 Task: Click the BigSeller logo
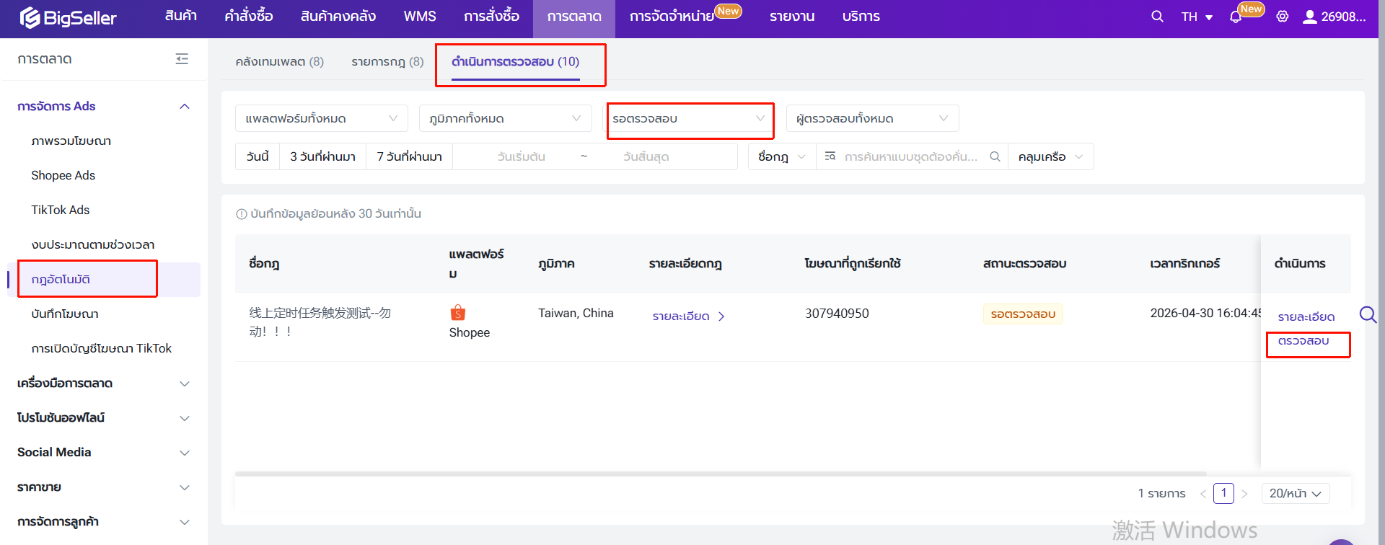click(x=69, y=17)
